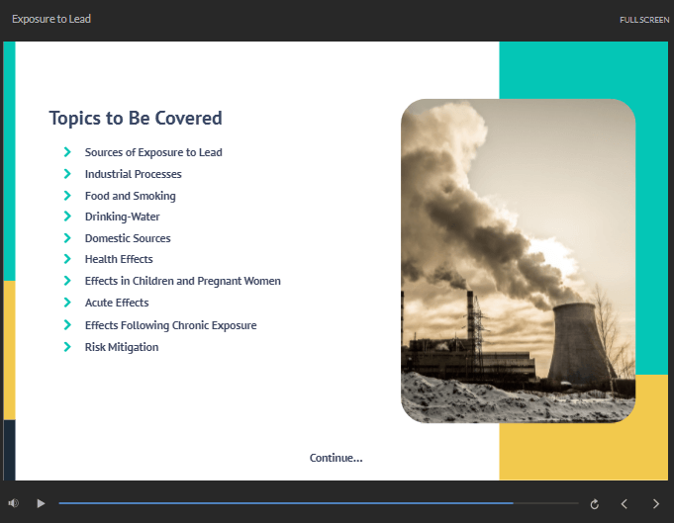Click chevron beside Health Effects
674x523 pixels.
point(67,259)
